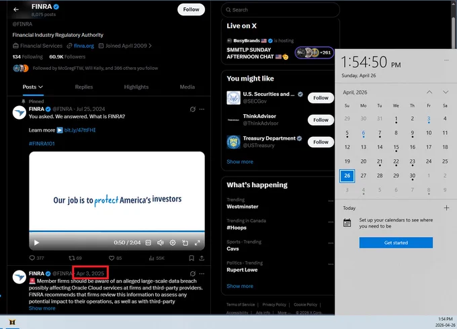Open video settings gear
Screen dimensions: 457x329
click(173, 242)
